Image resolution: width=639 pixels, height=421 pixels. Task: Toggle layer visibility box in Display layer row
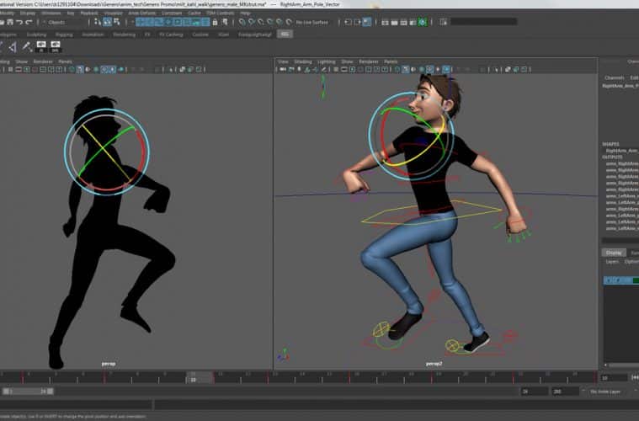609,280
